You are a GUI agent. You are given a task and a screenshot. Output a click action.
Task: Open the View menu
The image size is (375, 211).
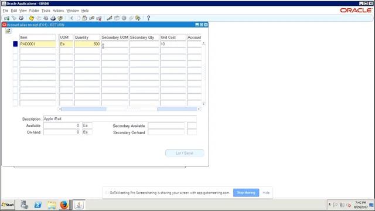[x=23, y=11]
